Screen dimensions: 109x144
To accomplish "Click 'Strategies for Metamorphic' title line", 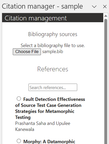I will [x=45, y=111].
